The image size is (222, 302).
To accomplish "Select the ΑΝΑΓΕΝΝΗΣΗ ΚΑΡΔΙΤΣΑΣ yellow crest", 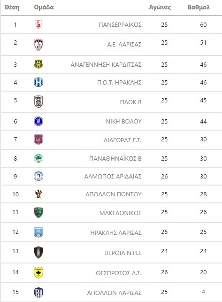I will 38,64.
